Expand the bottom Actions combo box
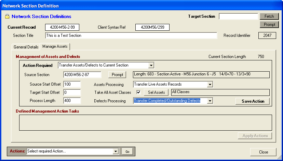The image size is (283, 161). [116, 151]
